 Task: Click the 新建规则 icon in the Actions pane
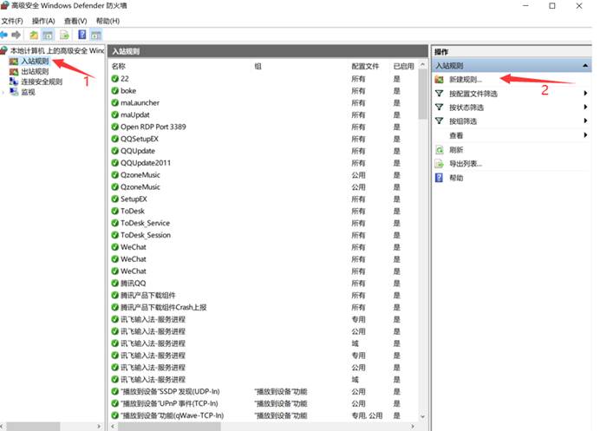(440, 80)
